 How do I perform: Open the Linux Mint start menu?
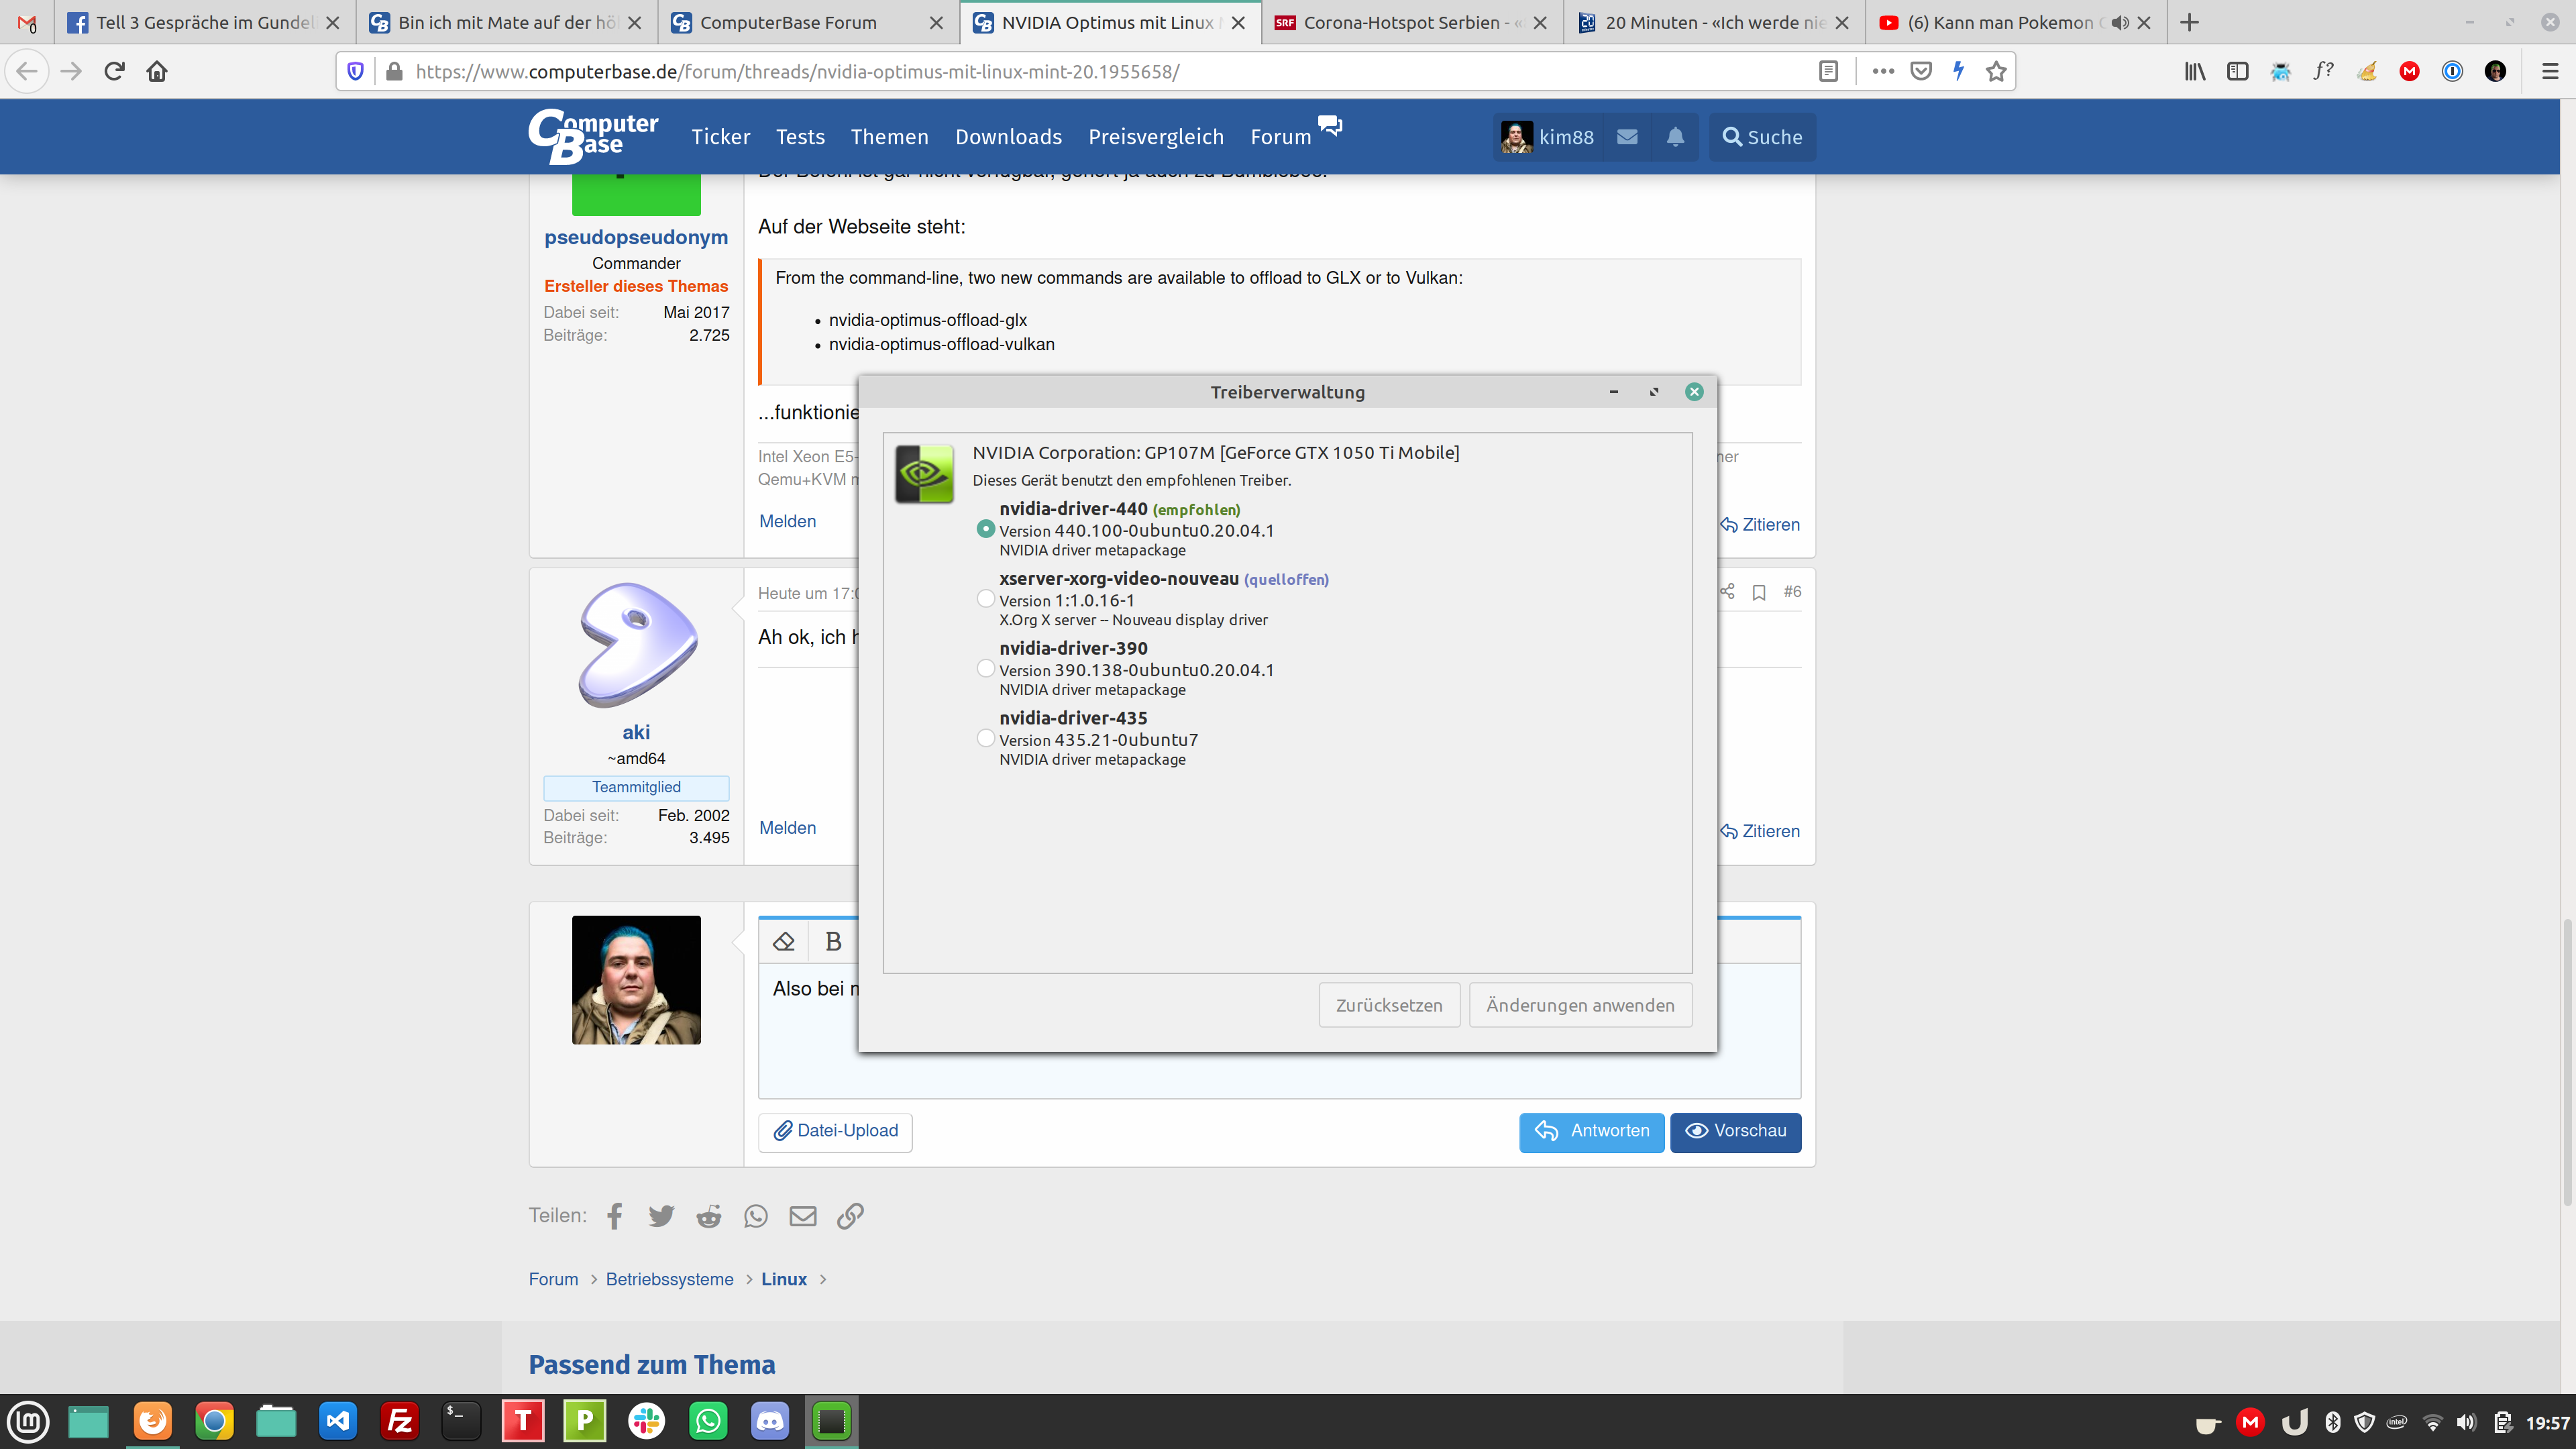[28, 1421]
